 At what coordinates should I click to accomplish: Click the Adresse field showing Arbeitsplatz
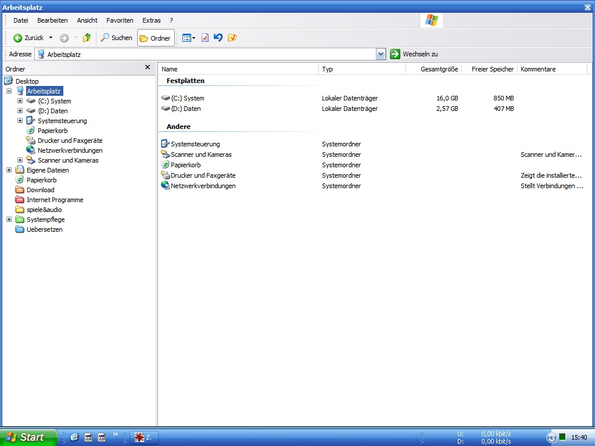click(206, 54)
